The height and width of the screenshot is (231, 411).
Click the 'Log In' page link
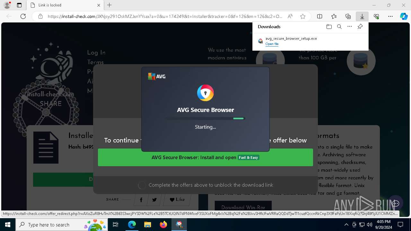(96, 53)
